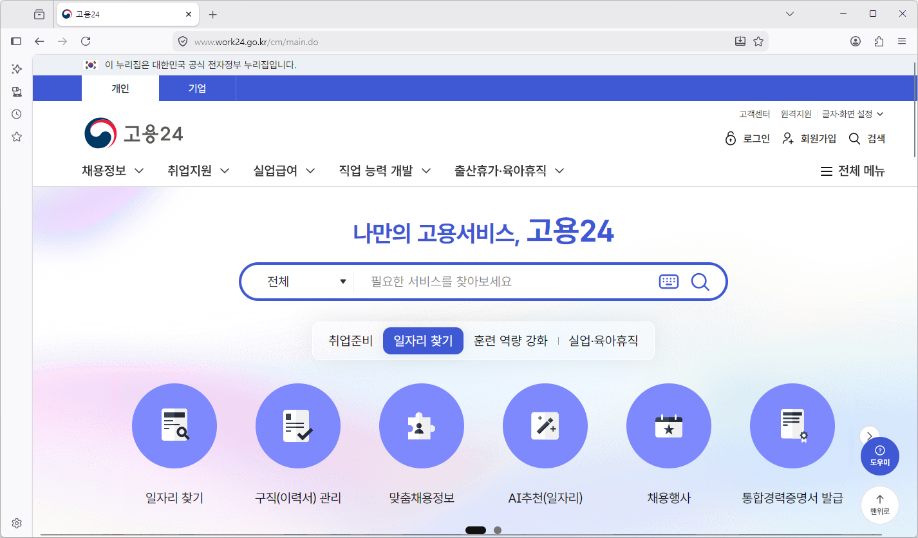Image resolution: width=918 pixels, height=538 pixels.
Task: Open the 검색 link in header
Action: point(867,139)
